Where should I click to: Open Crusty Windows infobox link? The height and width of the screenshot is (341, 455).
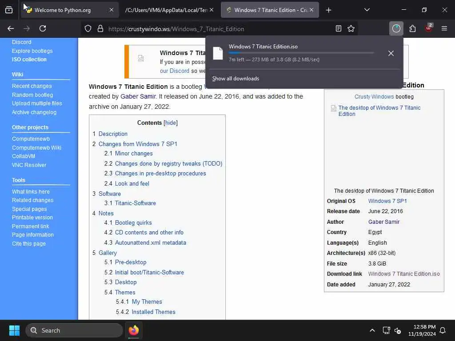(374, 97)
